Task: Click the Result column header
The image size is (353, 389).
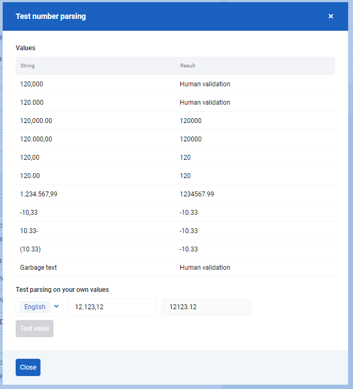Action: pyautogui.click(x=188, y=66)
